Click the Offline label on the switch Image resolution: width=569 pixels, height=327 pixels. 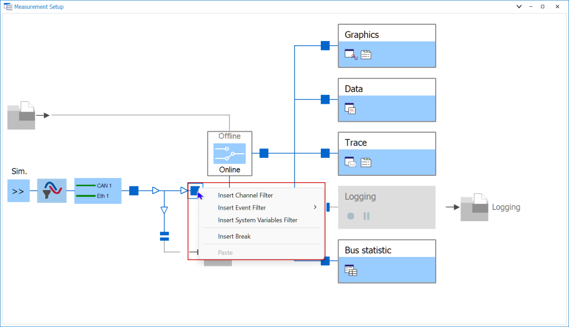coord(229,136)
